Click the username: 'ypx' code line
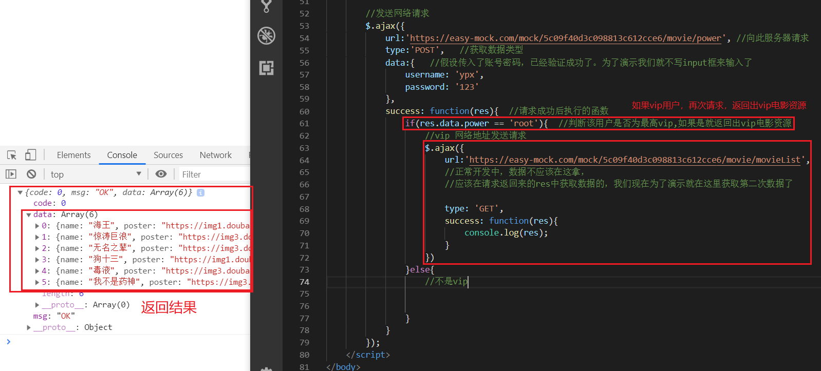The height and width of the screenshot is (371, 821). [x=444, y=75]
